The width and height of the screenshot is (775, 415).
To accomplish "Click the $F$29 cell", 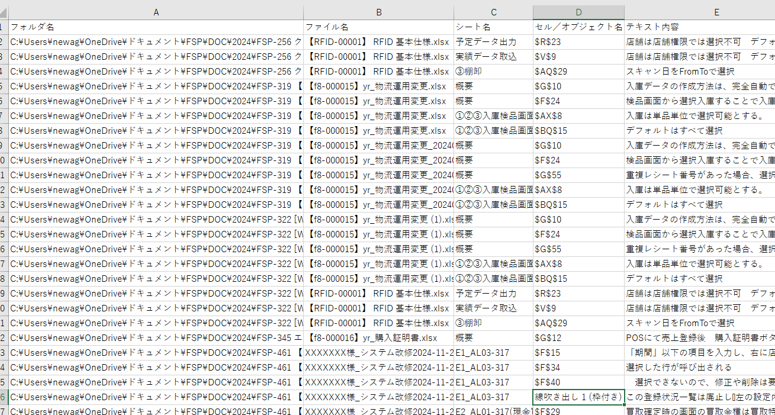I will 579,411.
